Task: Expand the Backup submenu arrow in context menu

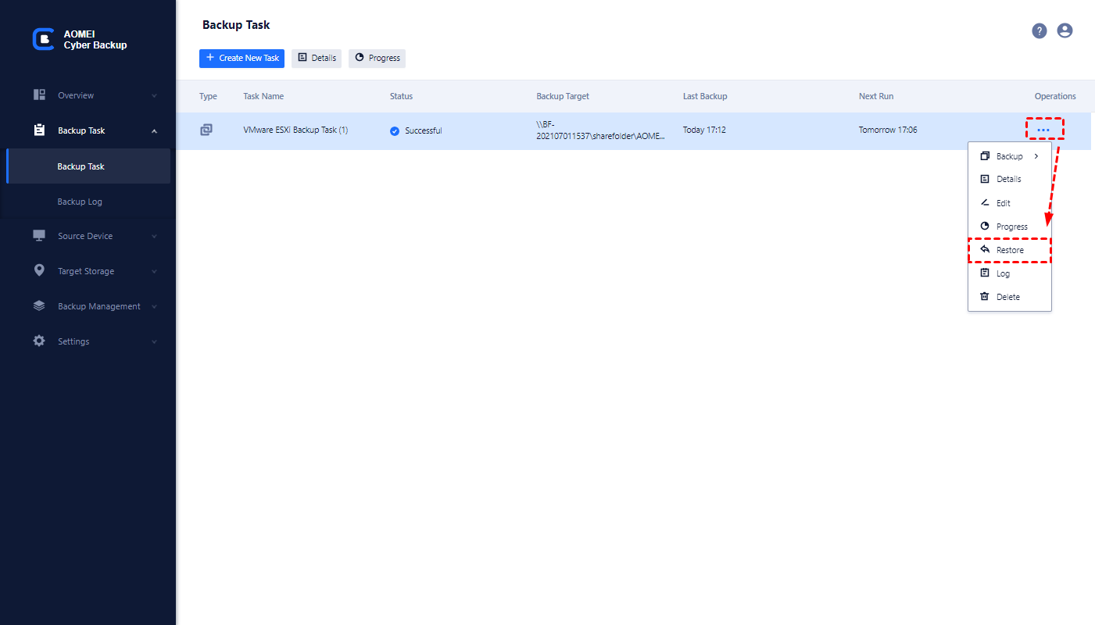Action: [1036, 156]
